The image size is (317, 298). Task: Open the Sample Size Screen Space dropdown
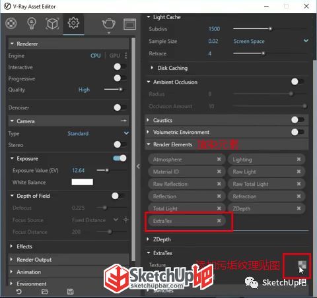[271, 41]
